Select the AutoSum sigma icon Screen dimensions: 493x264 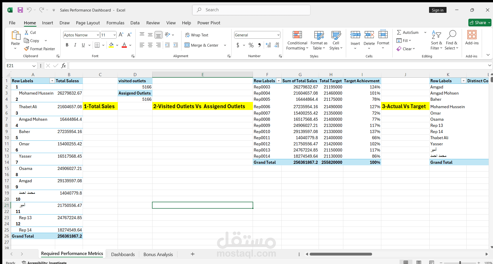399,32
